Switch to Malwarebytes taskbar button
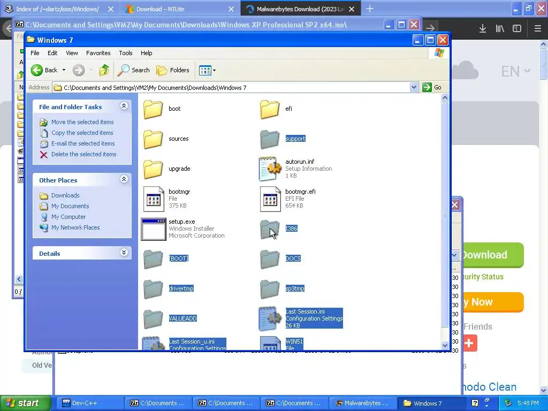The width and height of the screenshot is (548, 411). click(363, 404)
